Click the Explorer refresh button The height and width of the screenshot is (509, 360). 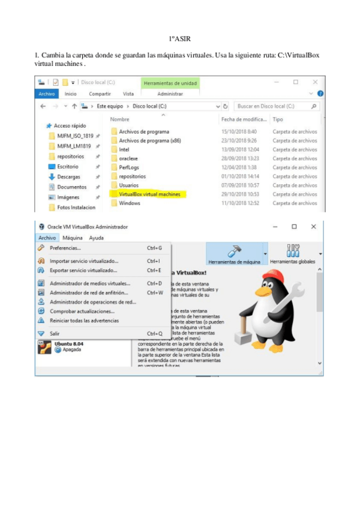click(x=225, y=106)
